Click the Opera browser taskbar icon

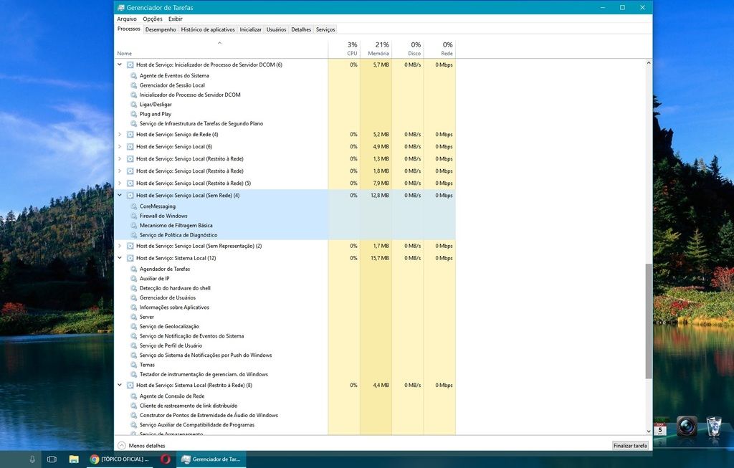(x=166, y=459)
